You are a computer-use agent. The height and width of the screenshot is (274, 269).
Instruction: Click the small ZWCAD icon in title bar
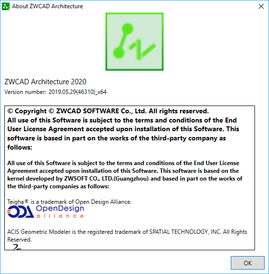click(x=6, y=6)
